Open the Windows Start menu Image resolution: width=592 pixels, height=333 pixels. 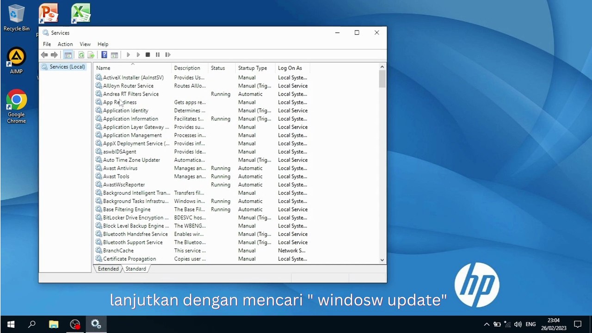pyautogui.click(x=11, y=324)
